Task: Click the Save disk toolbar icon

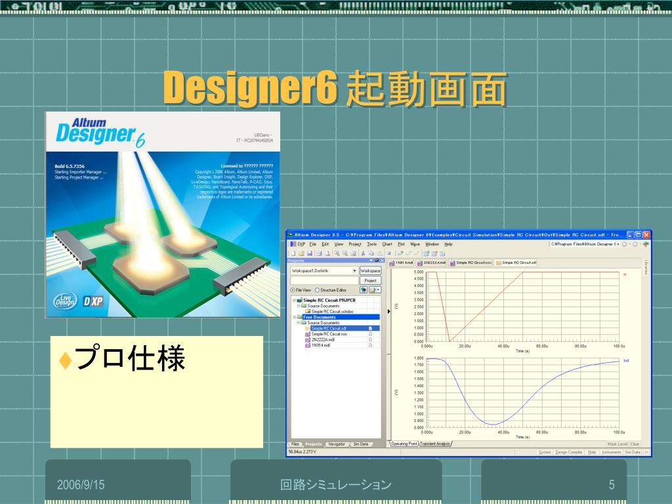Action: [310, 254]
